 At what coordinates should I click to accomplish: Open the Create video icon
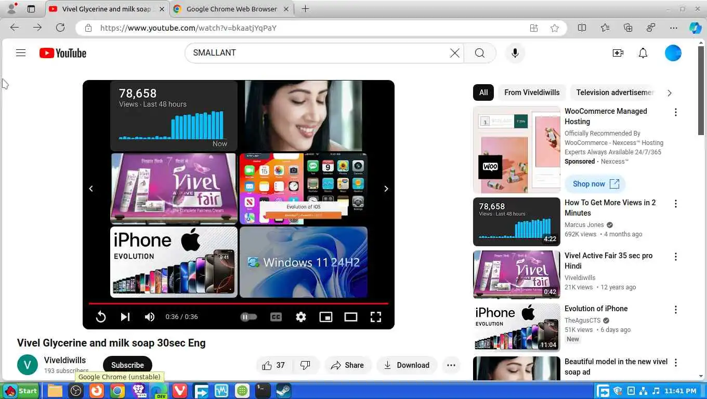pos(618,53)
